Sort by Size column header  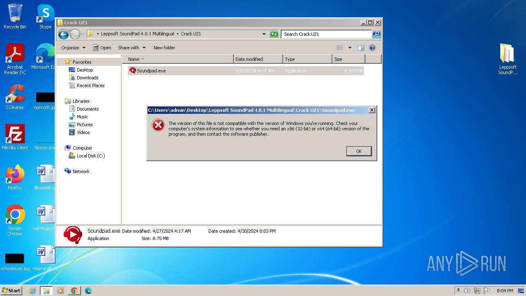[348, 59]
